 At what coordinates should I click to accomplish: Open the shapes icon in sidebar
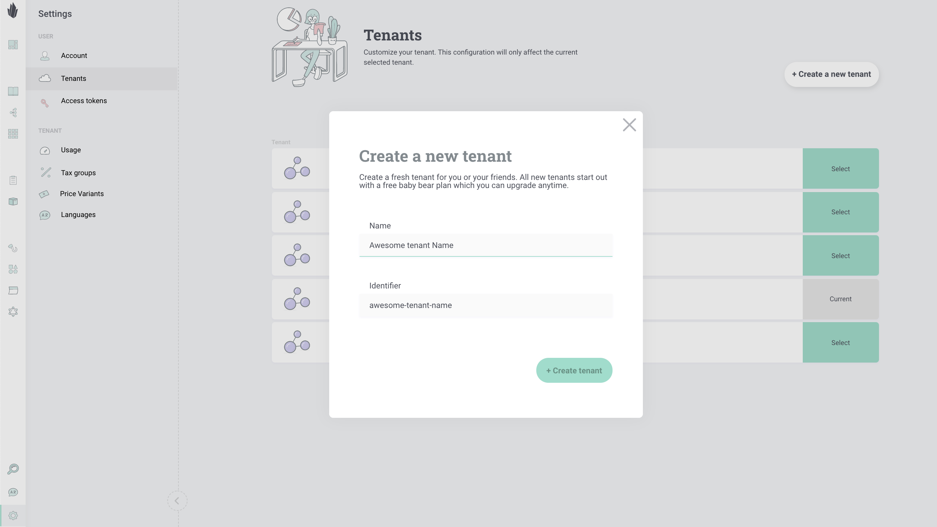tap(13, 269)
